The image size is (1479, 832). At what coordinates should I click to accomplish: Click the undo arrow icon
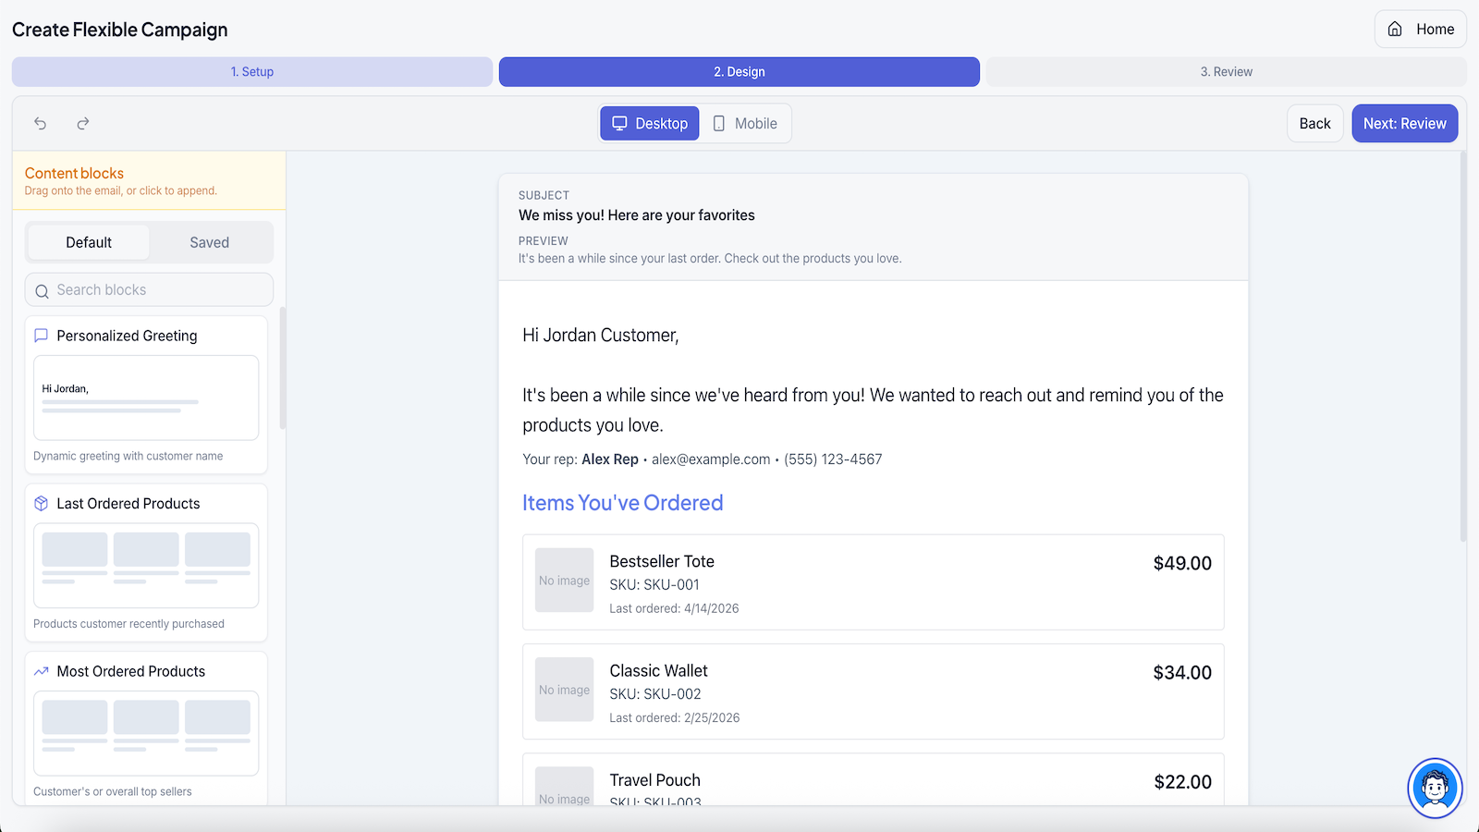coord(41,123)
